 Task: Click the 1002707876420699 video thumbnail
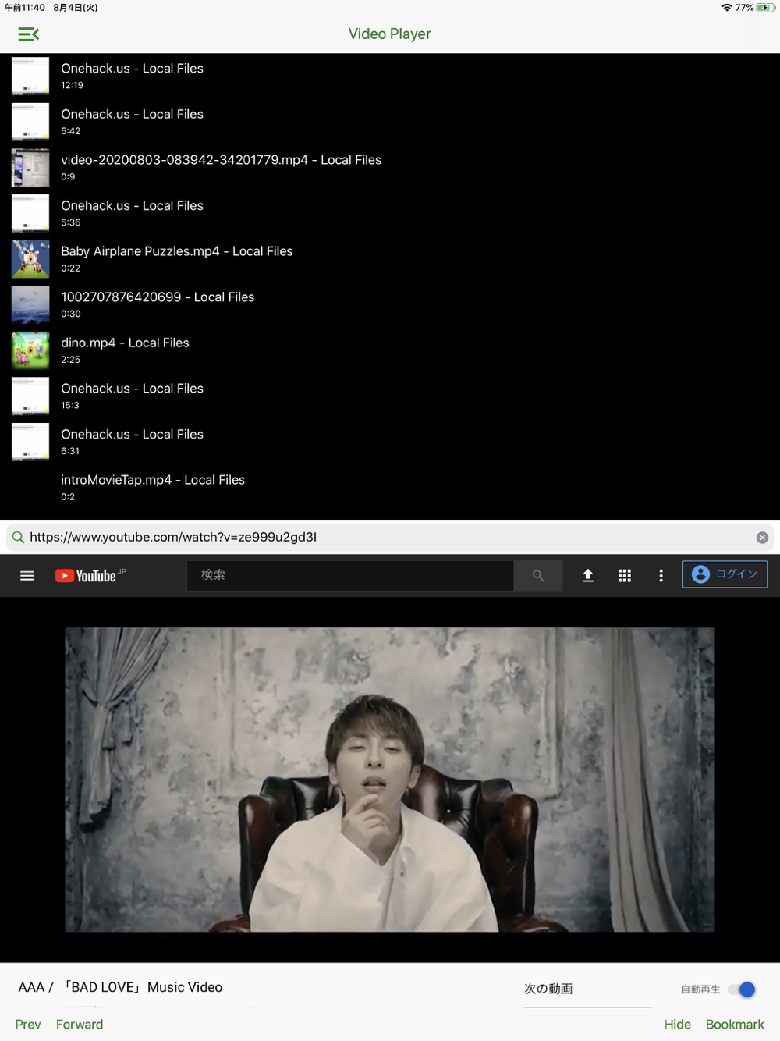pyautogui.click(x=30, y=305)
